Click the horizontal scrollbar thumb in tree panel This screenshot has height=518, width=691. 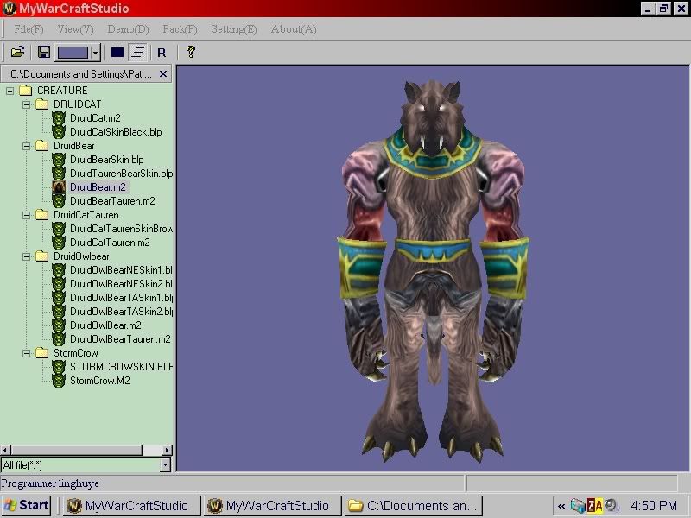(76, 450)
